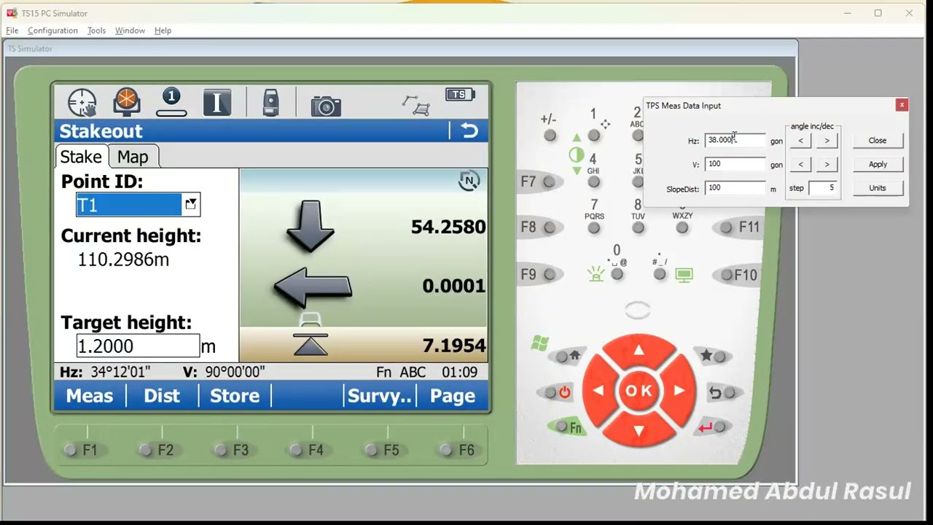Click the left arrow stakeout direction indicator

[313, 287]
